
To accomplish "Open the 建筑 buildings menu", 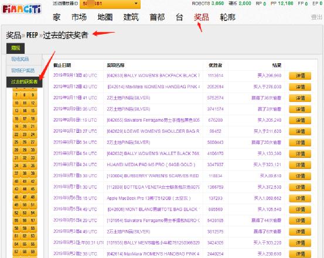I will (131, 18).
